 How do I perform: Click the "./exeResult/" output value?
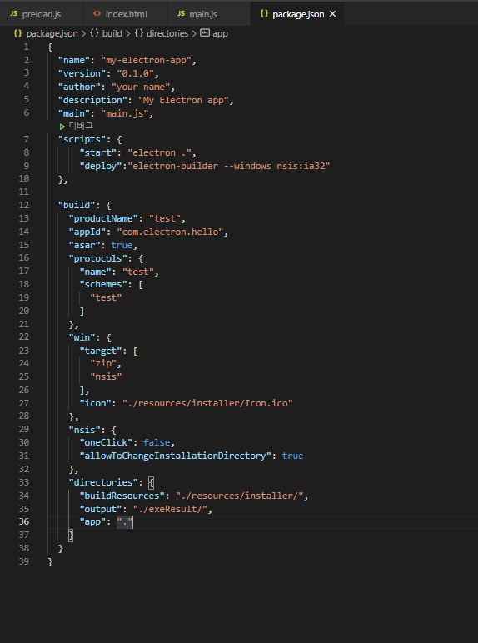pyautogui.click(x=170, y=509)
